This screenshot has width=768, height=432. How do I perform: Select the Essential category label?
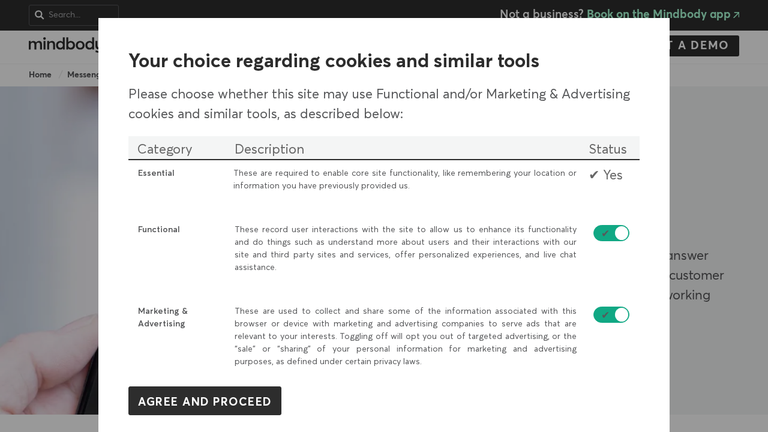click(x=156, y=173)
